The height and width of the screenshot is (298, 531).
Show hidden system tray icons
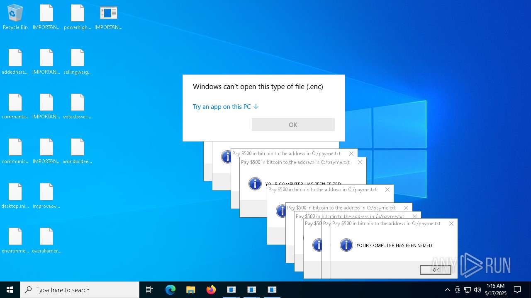pos(447,290)
